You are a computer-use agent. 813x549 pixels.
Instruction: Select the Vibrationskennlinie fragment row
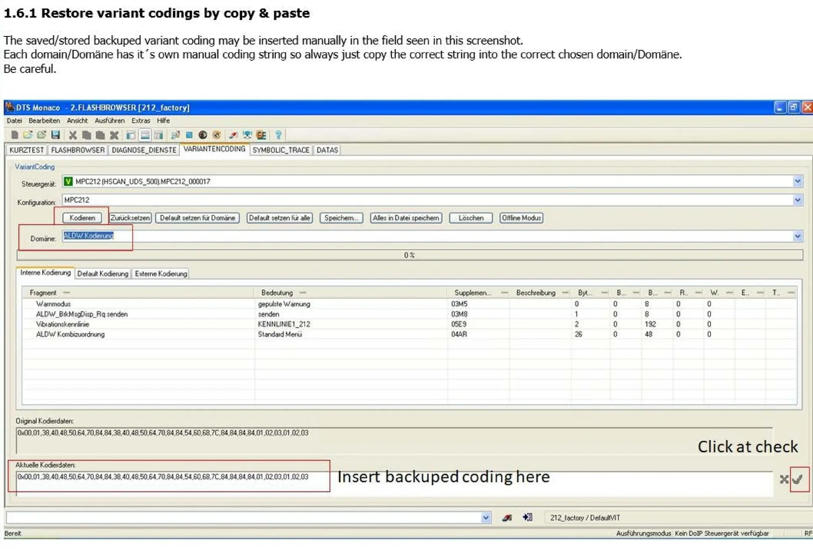[x=63, y=324]
